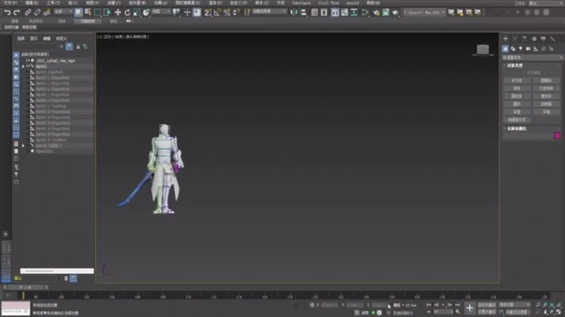This screenshot has width=565, height=317.
Task: Click the Render Production teapot icon
Action: [x=395, y=13]
